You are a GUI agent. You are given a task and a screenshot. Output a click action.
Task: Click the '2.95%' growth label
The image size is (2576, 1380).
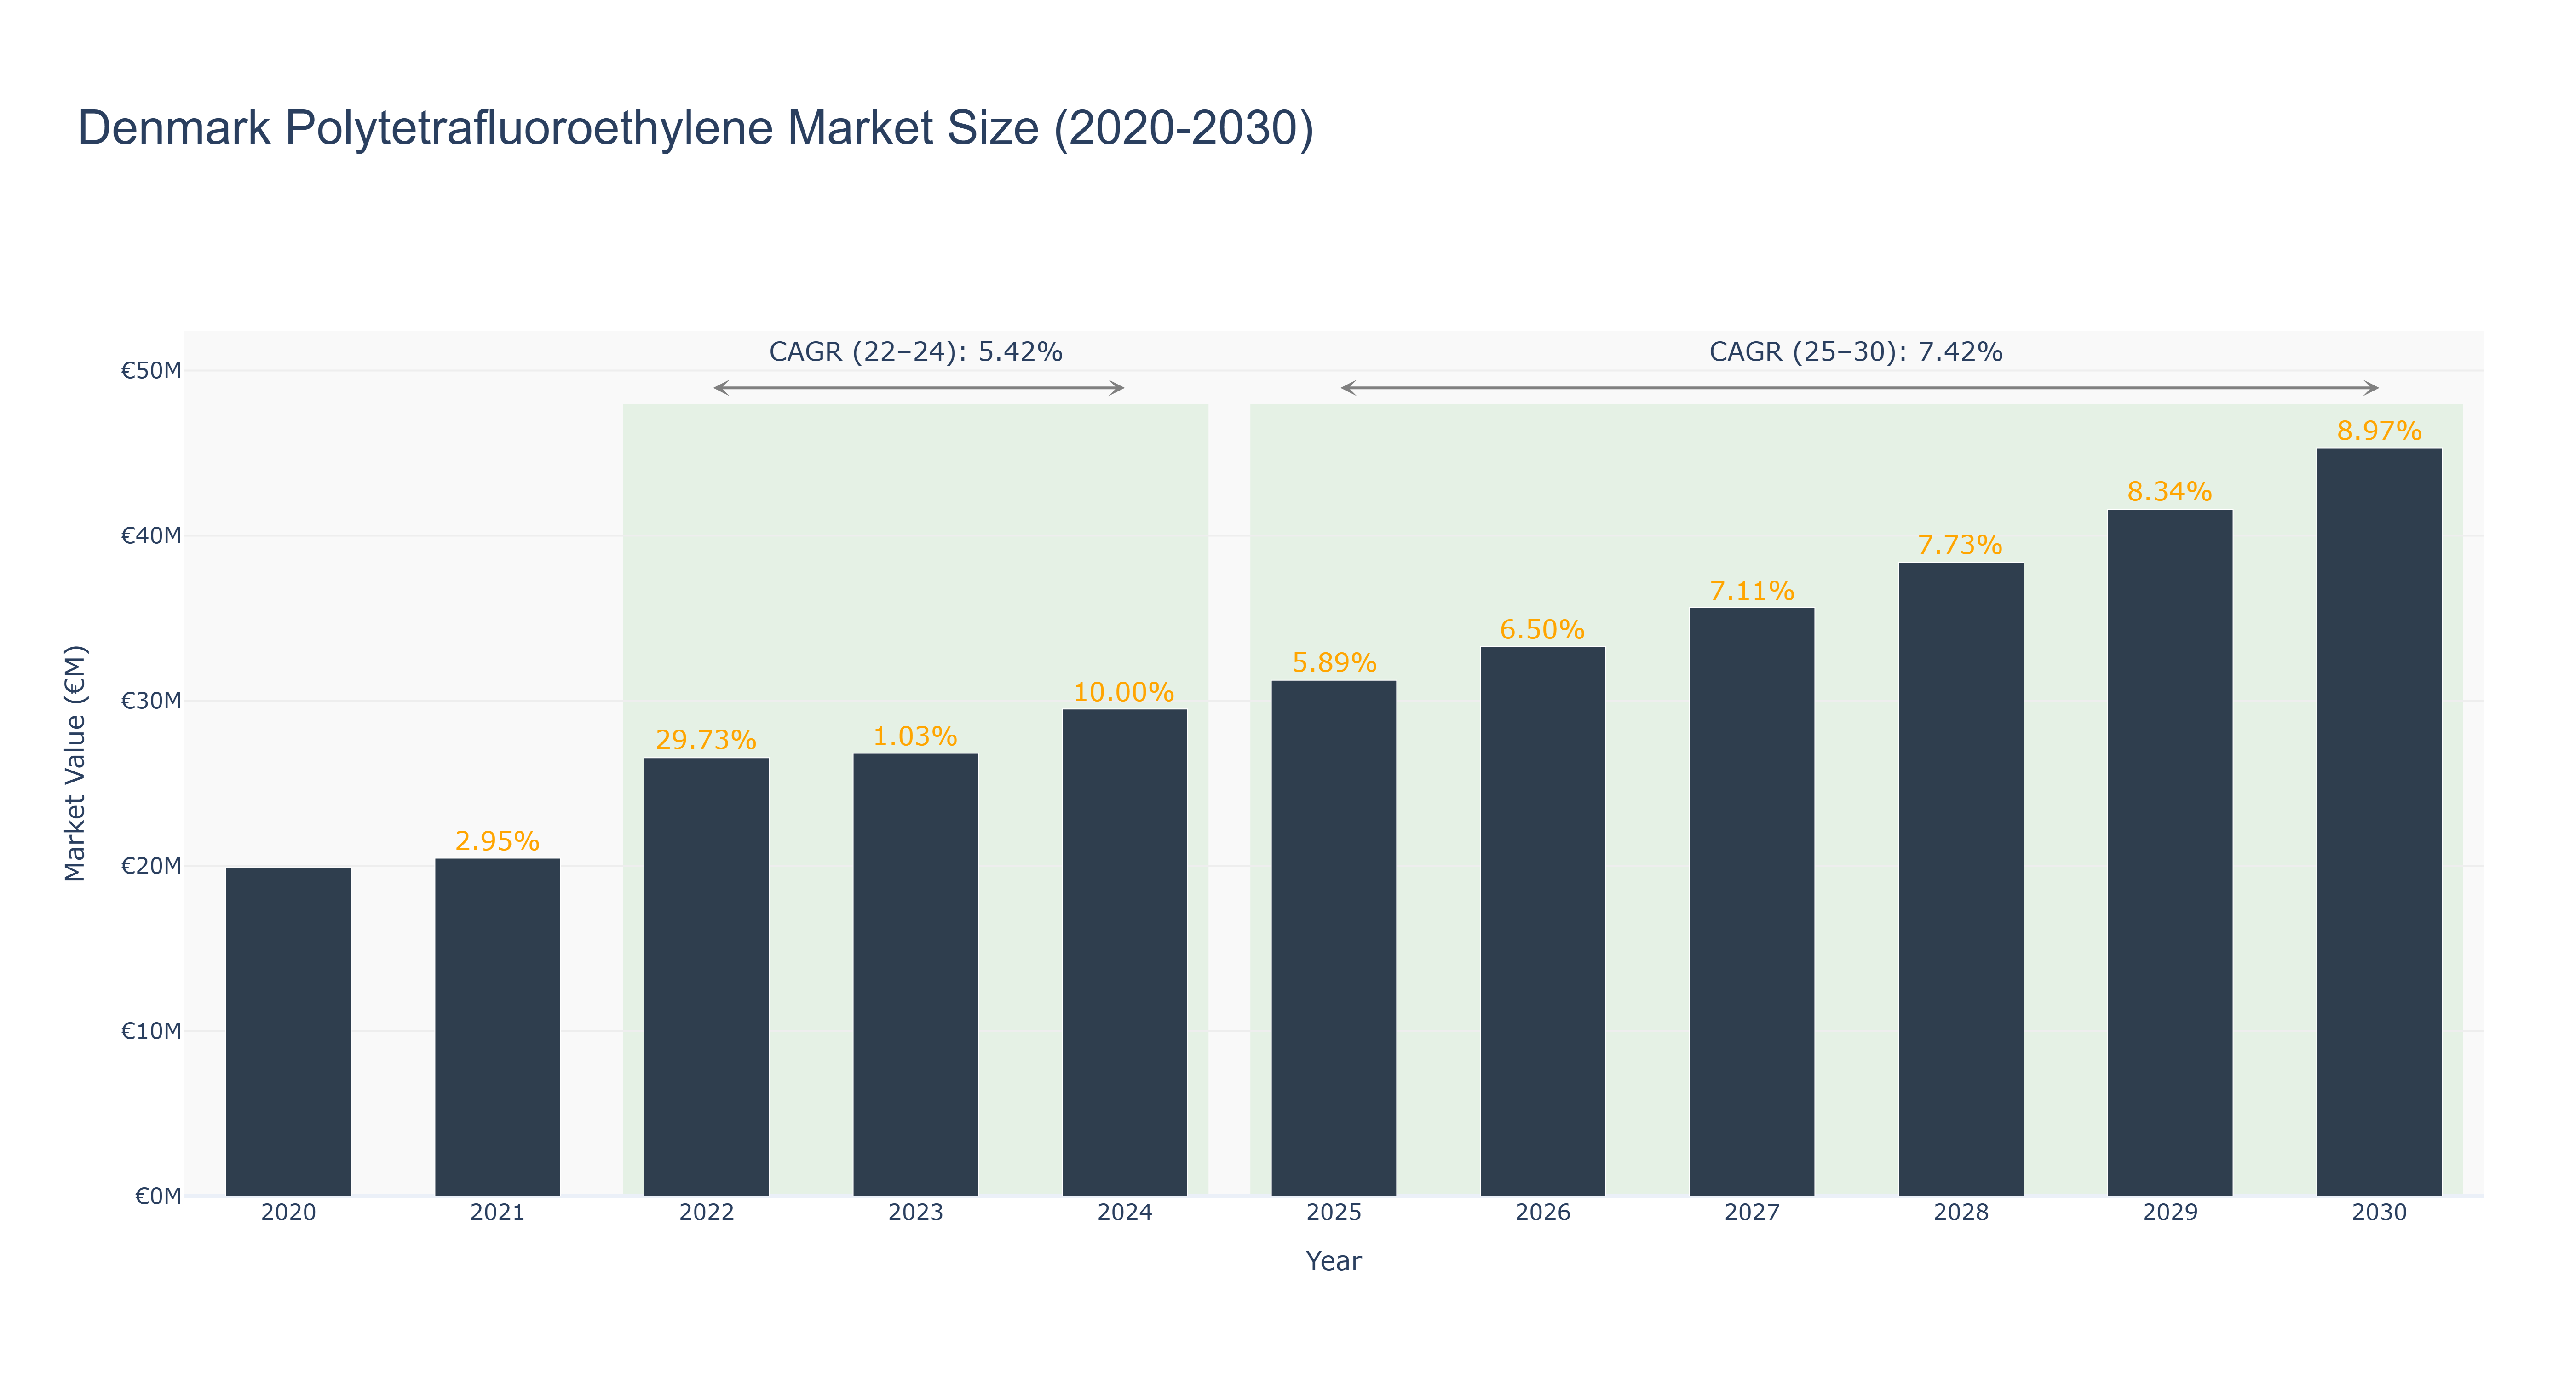497,841
